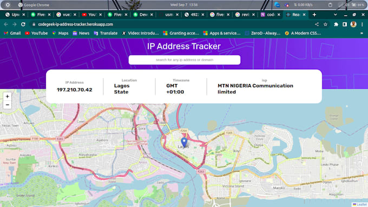The image size is (368, 207).
Task: Zoom in the map with plus button
Action: pos(7,96)
